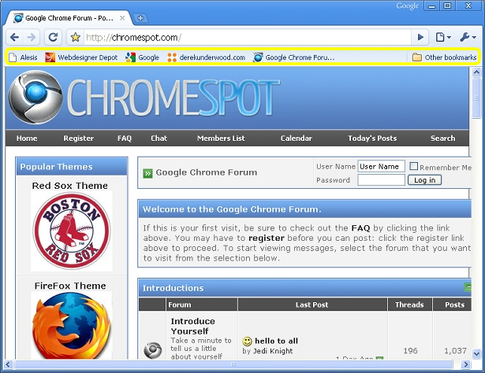Open the new tab plus button
The image size is (485, 373).
pyautogui.click(x=141, y=17)
